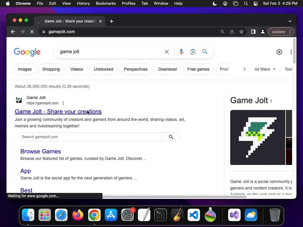This screenshot has width=303, height=227.
Task: Open the Profiles menu
Action: pyautogui.click(x=128, y=4)
